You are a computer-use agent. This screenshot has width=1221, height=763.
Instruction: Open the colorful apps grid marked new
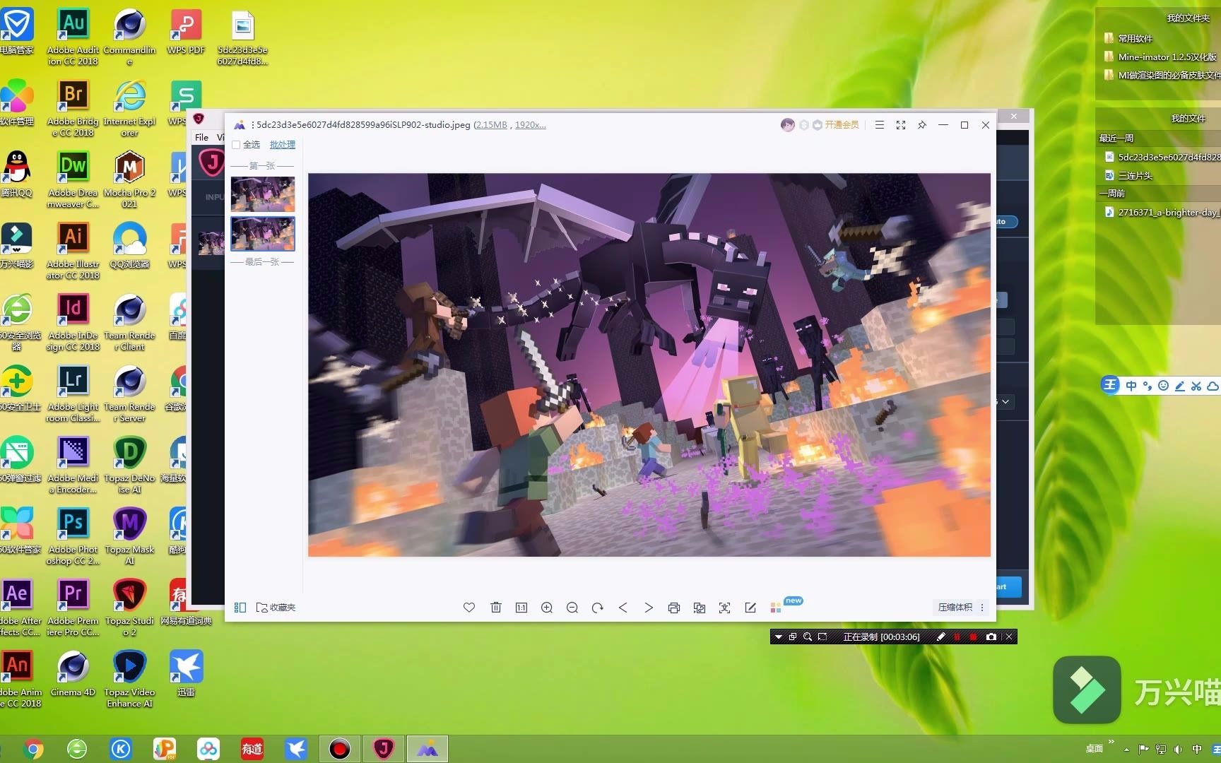(776, 608)
